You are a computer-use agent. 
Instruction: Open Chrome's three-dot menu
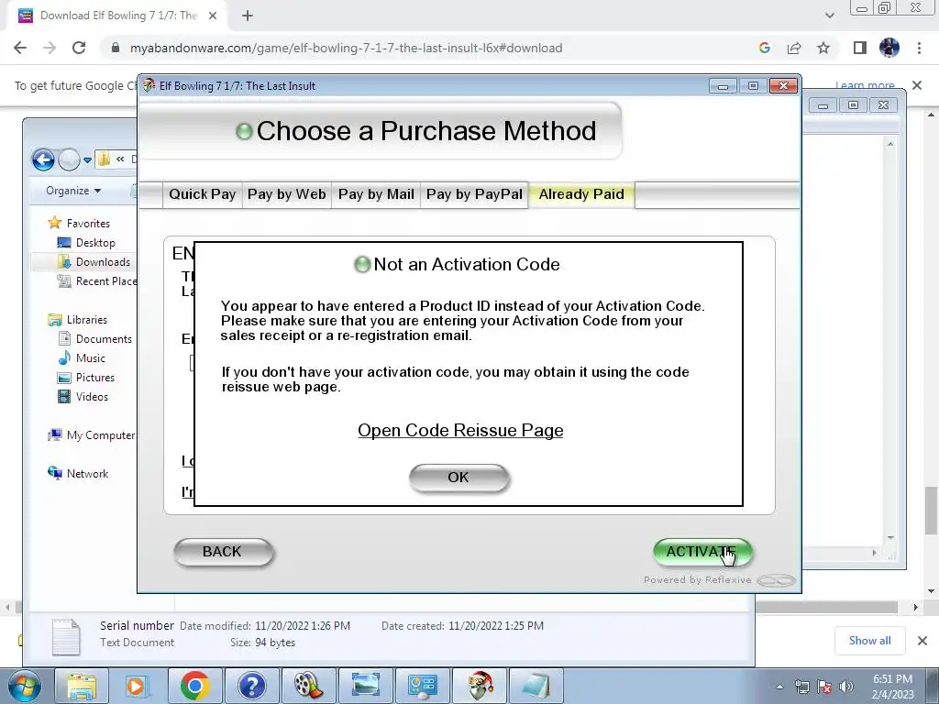[919, 48]
